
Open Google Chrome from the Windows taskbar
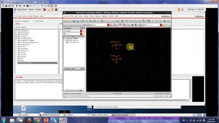pos(37,120)
